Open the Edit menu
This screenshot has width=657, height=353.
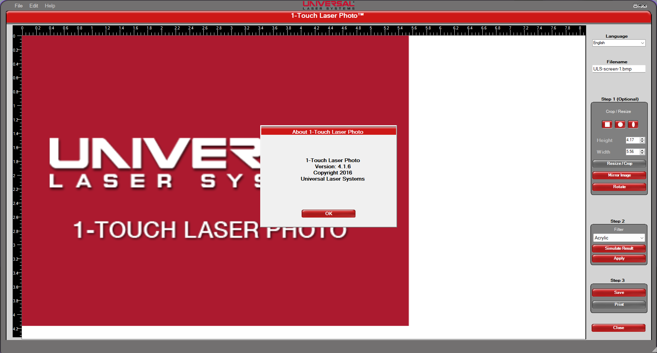pos(34,6)
